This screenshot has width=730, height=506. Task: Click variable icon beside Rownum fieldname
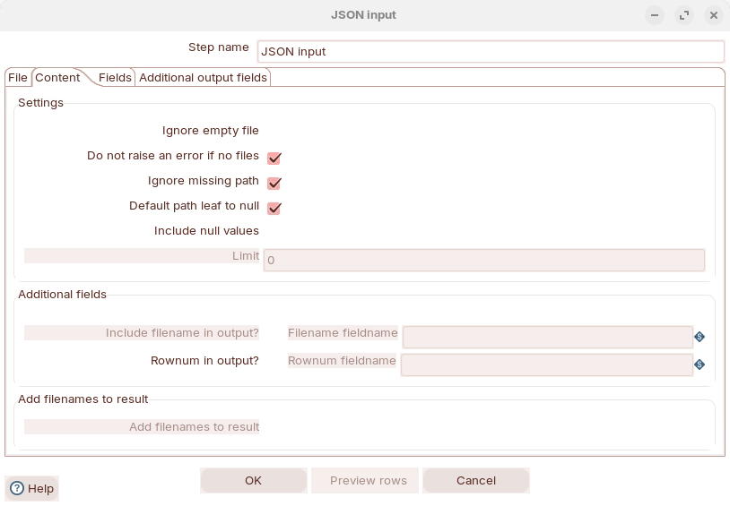[700, 364]
